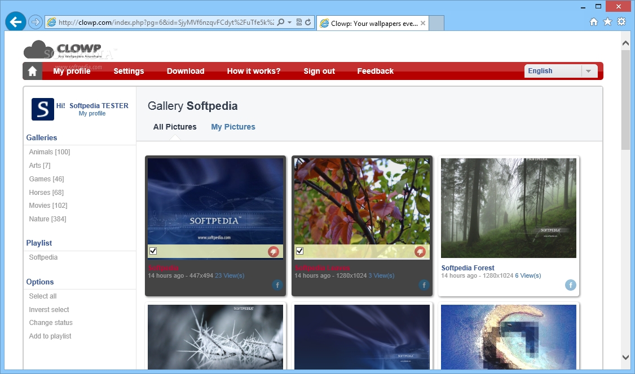Open the Softpedia playlist
The image size is (635, 374).
coord(43,257)
